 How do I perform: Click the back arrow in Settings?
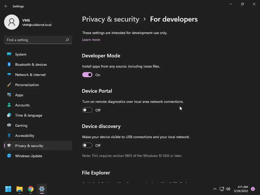pyautogui.click(x=6, y=6)
